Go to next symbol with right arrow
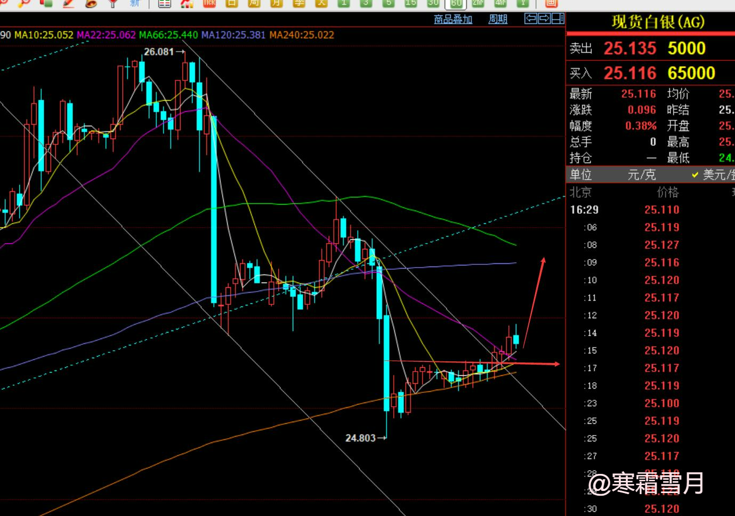 (544, 19)
